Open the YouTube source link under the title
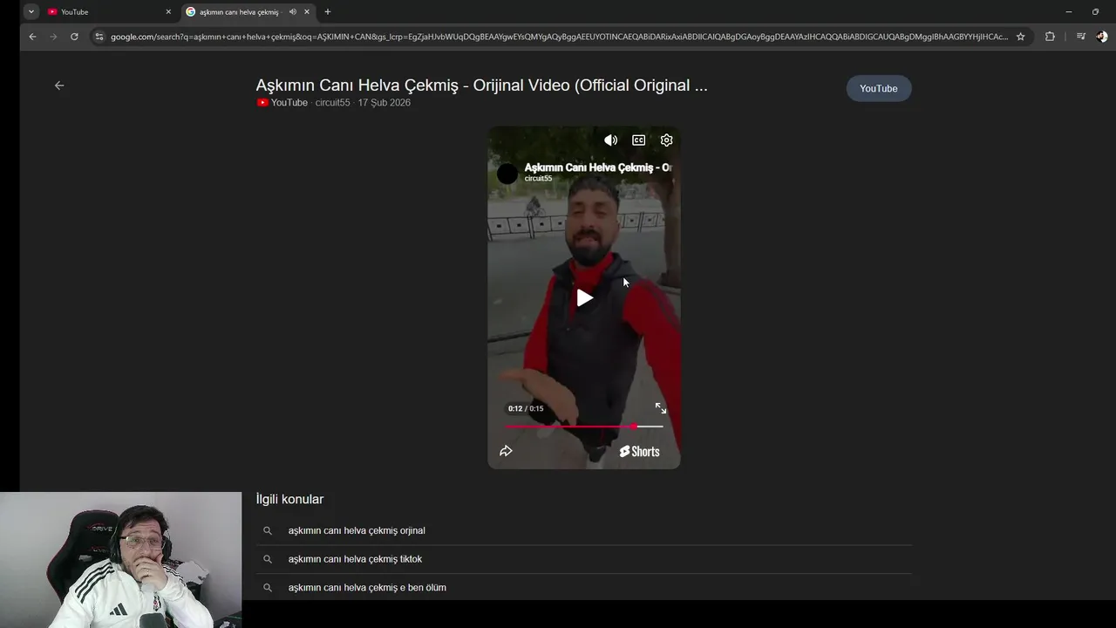Viewport: 1116px width, 628px height. [x=282, y=103]
